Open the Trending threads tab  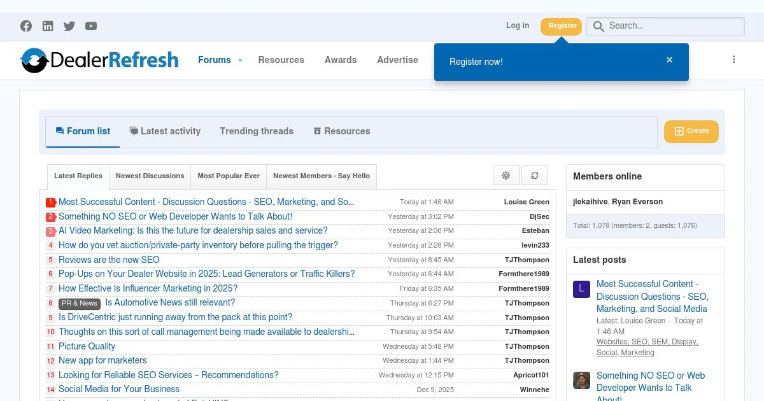click(257, 131)
